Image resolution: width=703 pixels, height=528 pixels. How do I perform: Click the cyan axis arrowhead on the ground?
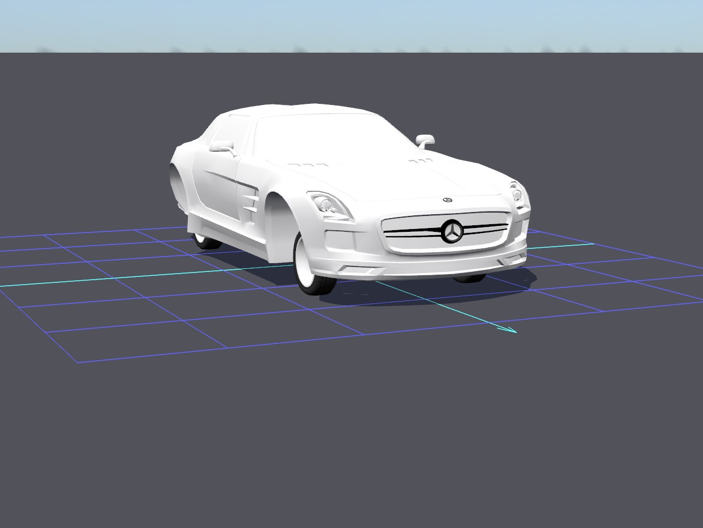tap(507, 329)
